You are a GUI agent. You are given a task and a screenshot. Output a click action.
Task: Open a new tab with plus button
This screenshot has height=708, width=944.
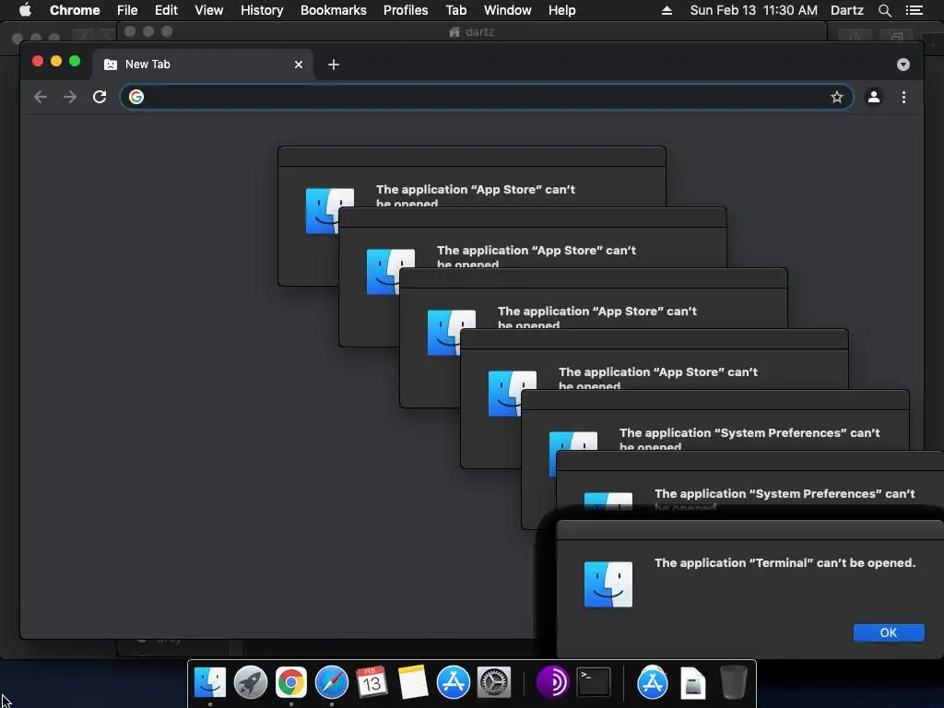pyautogui.click(x=334, y=65)
